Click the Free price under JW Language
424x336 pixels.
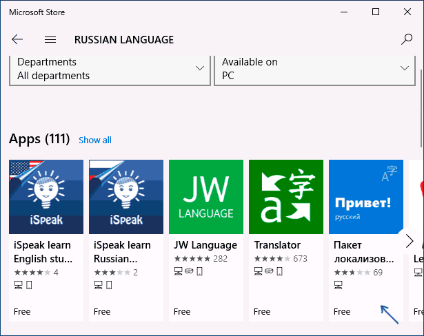182,312
